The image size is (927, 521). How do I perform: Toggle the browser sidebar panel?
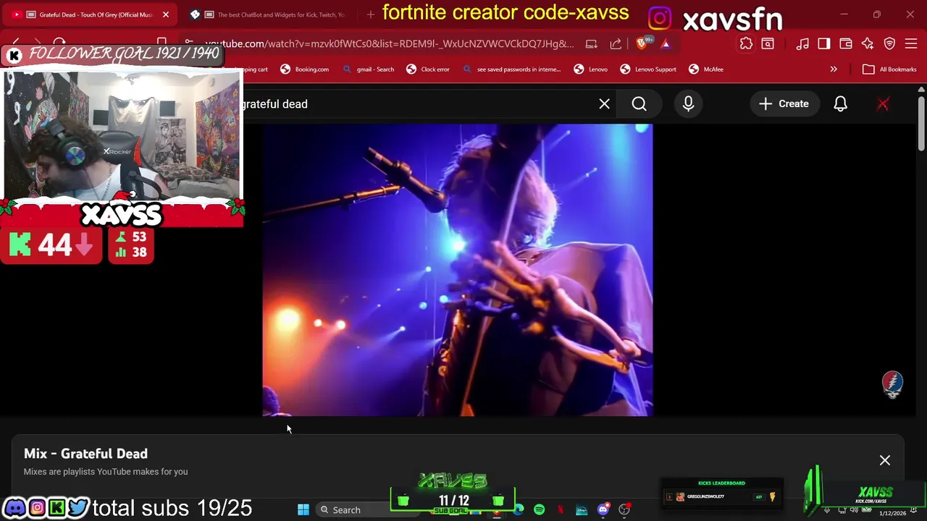click(824, 44)
